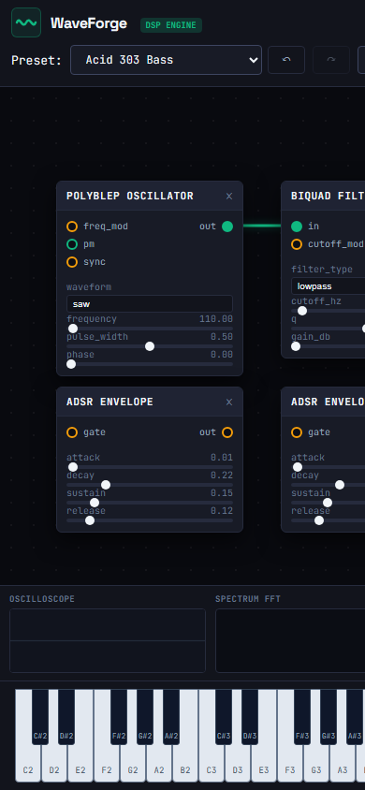365x790 pixels.
Task: Click the Biquad Filter in port
Action: [x=297, y=227]
